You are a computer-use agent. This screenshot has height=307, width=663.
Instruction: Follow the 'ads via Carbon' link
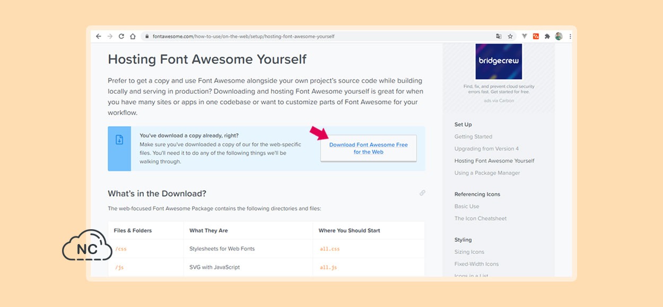[x=499, y=101]
